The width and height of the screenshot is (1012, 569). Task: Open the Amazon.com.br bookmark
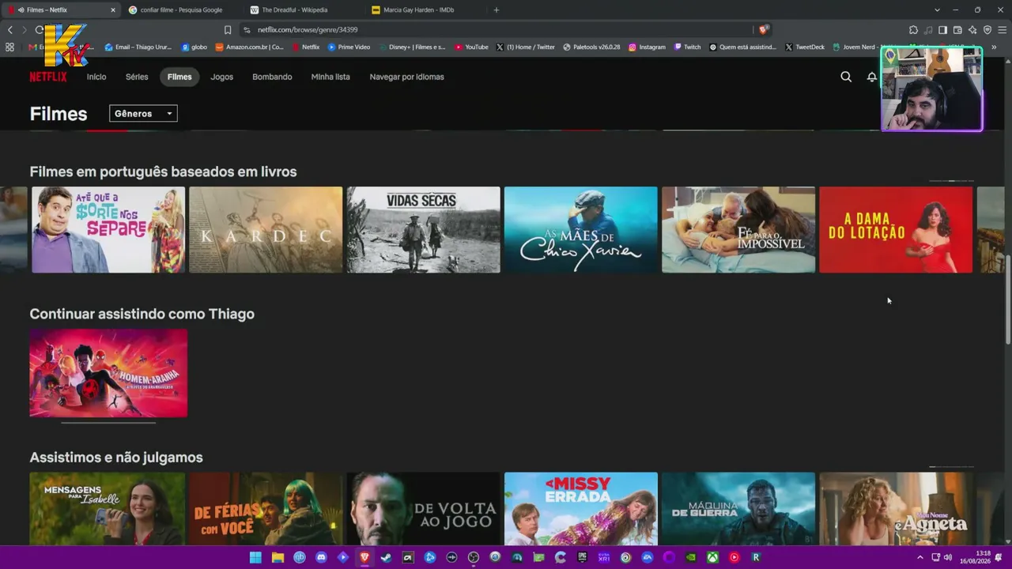point(250,47)
